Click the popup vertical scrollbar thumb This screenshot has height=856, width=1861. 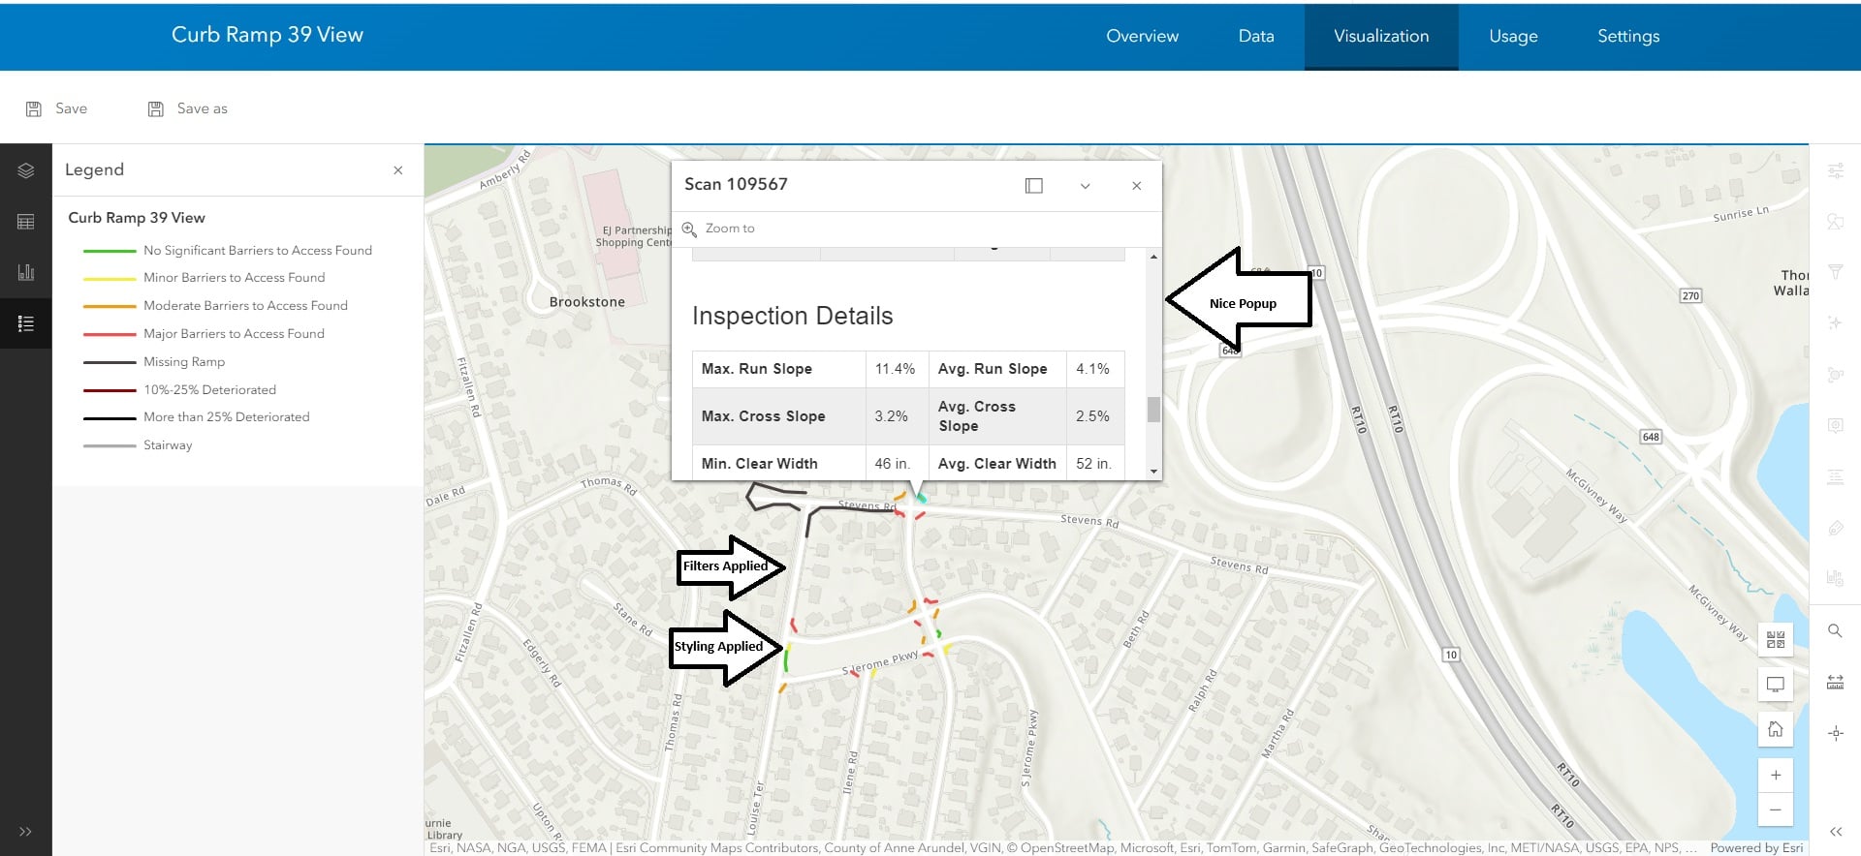pos(1153,410)
